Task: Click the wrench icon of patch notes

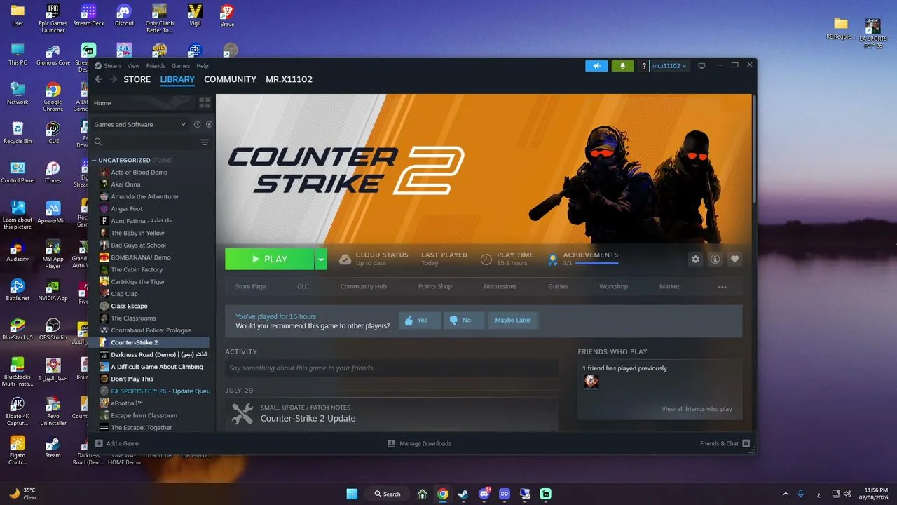Action: click(x=242, y=413)
